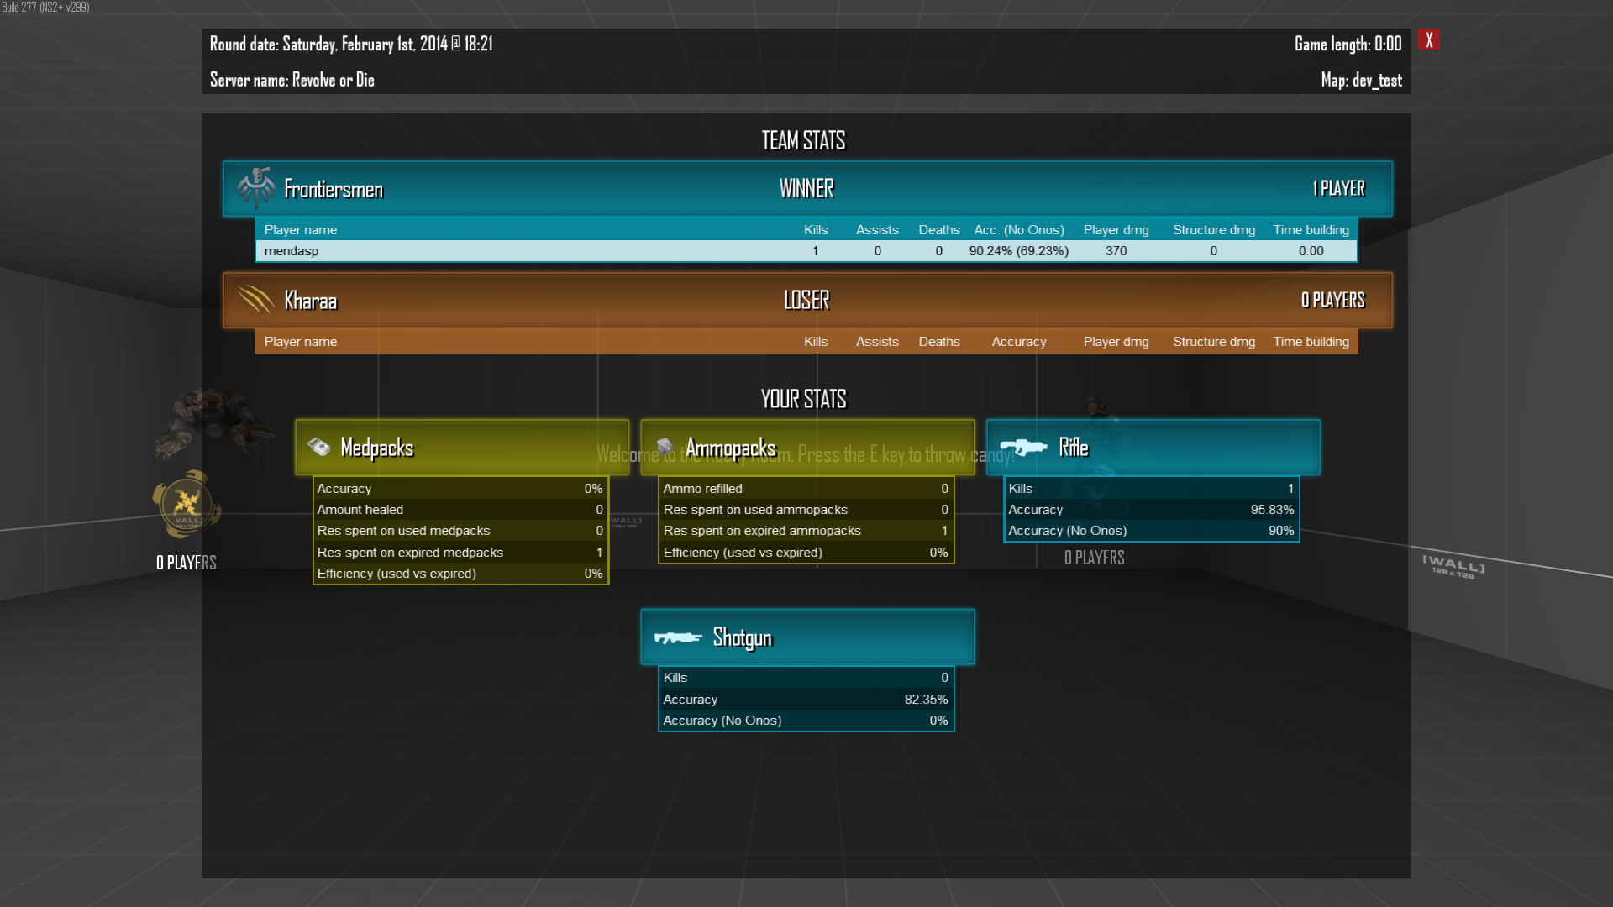Open the Rifle stats card header
The image size is (1613, 907).
1153,447
